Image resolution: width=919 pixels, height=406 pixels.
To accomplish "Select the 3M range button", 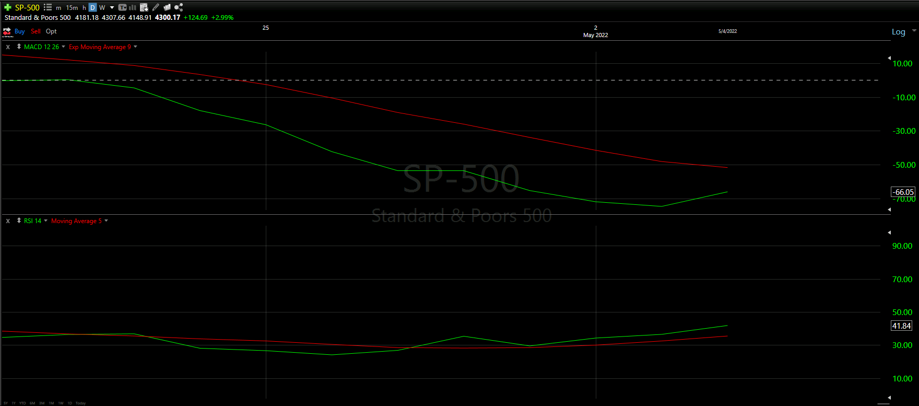I will coord(42,403).
